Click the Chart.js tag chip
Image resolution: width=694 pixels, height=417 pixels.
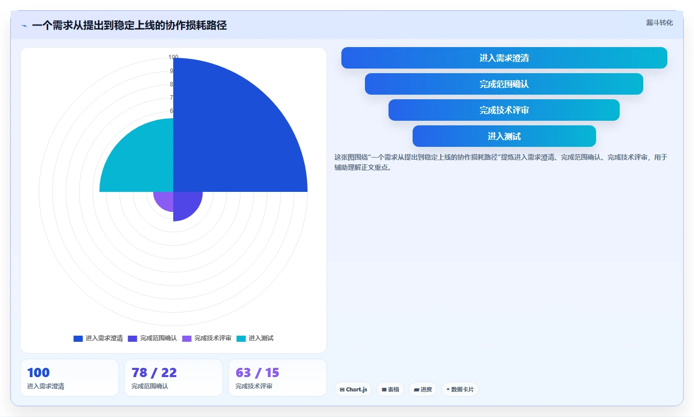(x=353, y=389)
